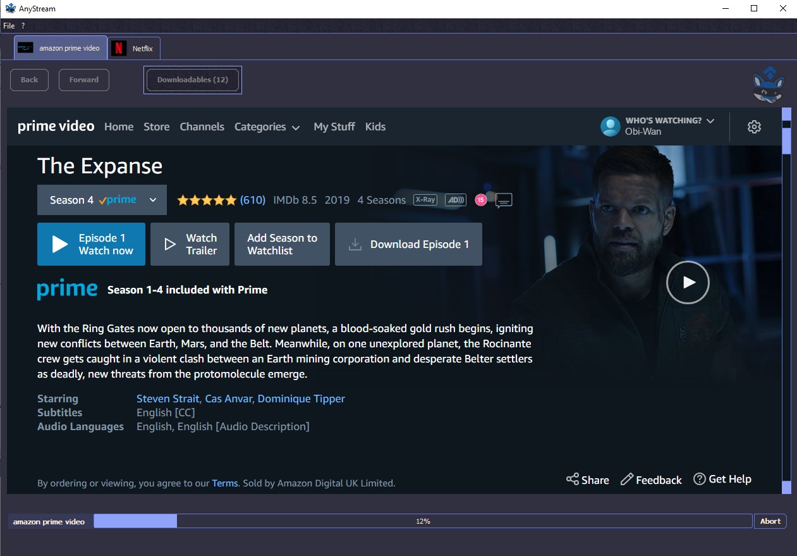Click the pink 15 age rating badge

tap(480, 200)
